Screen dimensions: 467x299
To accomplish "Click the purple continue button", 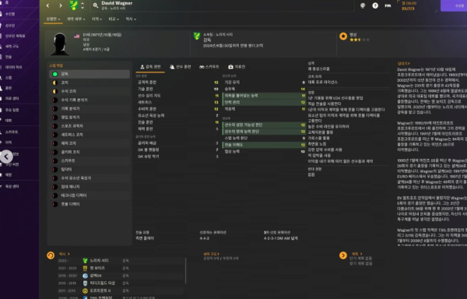I will (x=454, y=5).
